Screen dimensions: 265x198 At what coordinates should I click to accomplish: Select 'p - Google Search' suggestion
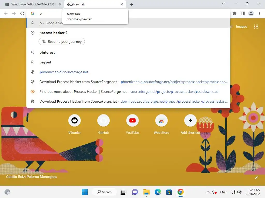pos(128,23)
